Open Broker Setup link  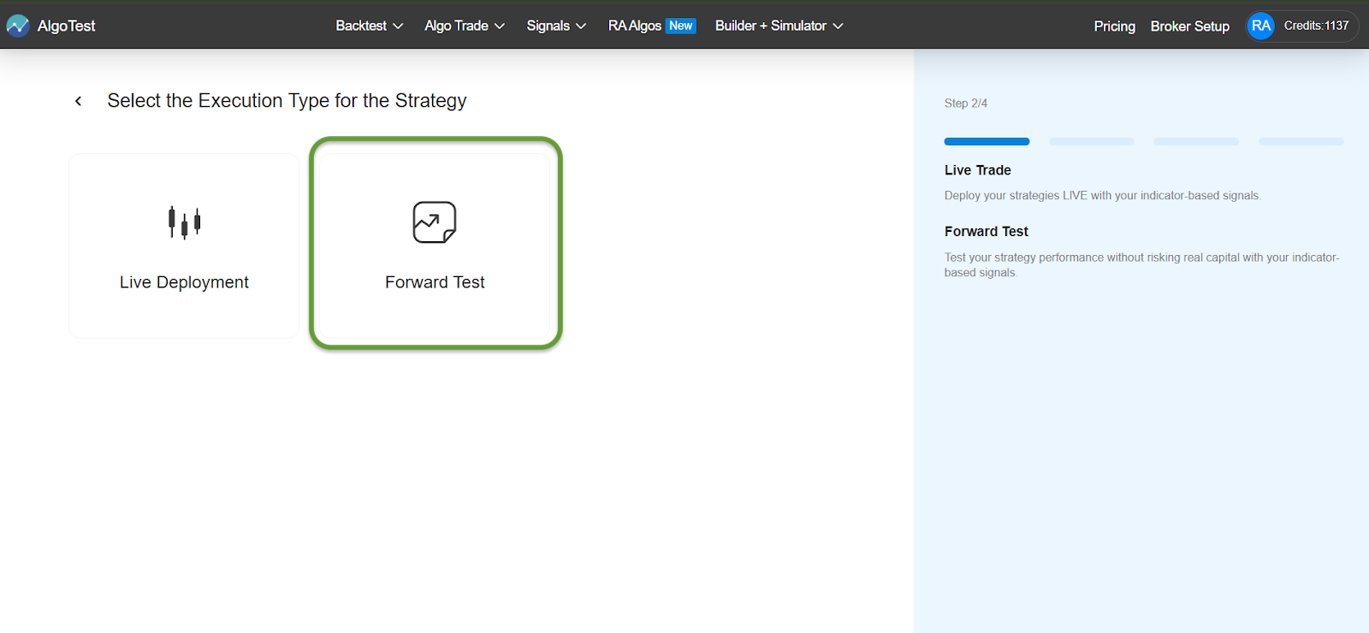(x=1189, y=27)
